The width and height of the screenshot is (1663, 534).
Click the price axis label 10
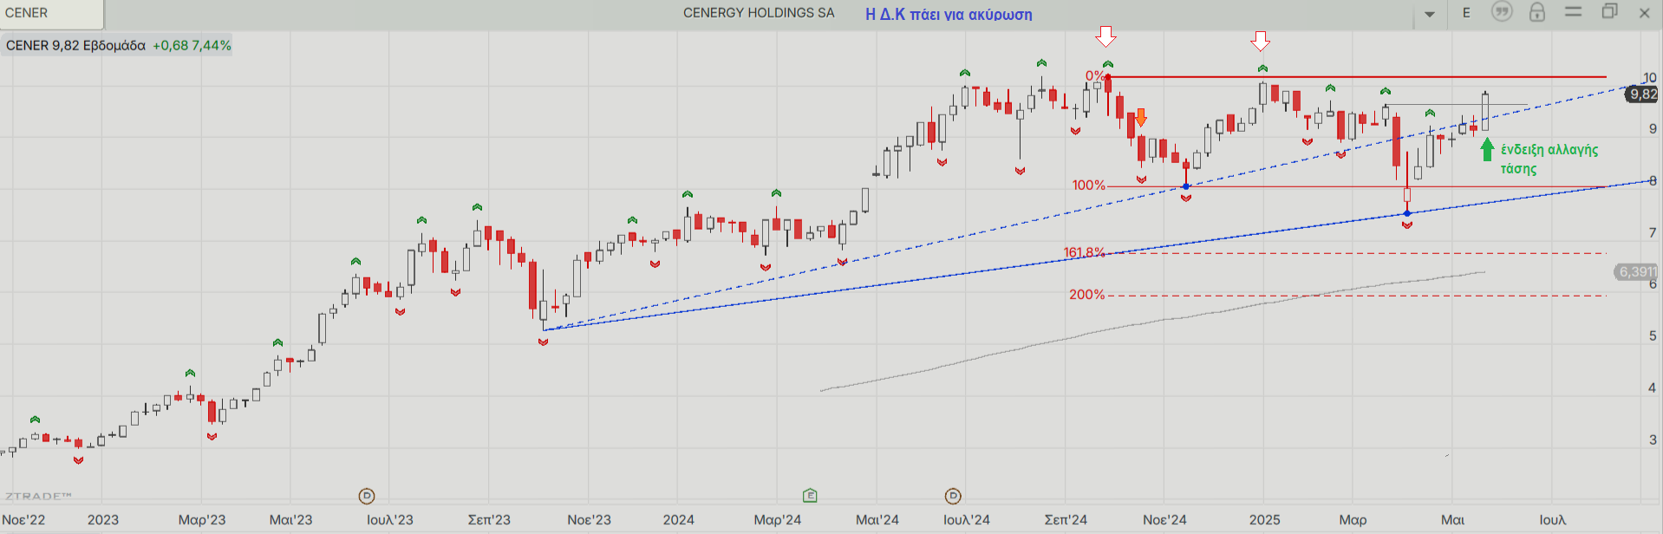pos(1649,78)
